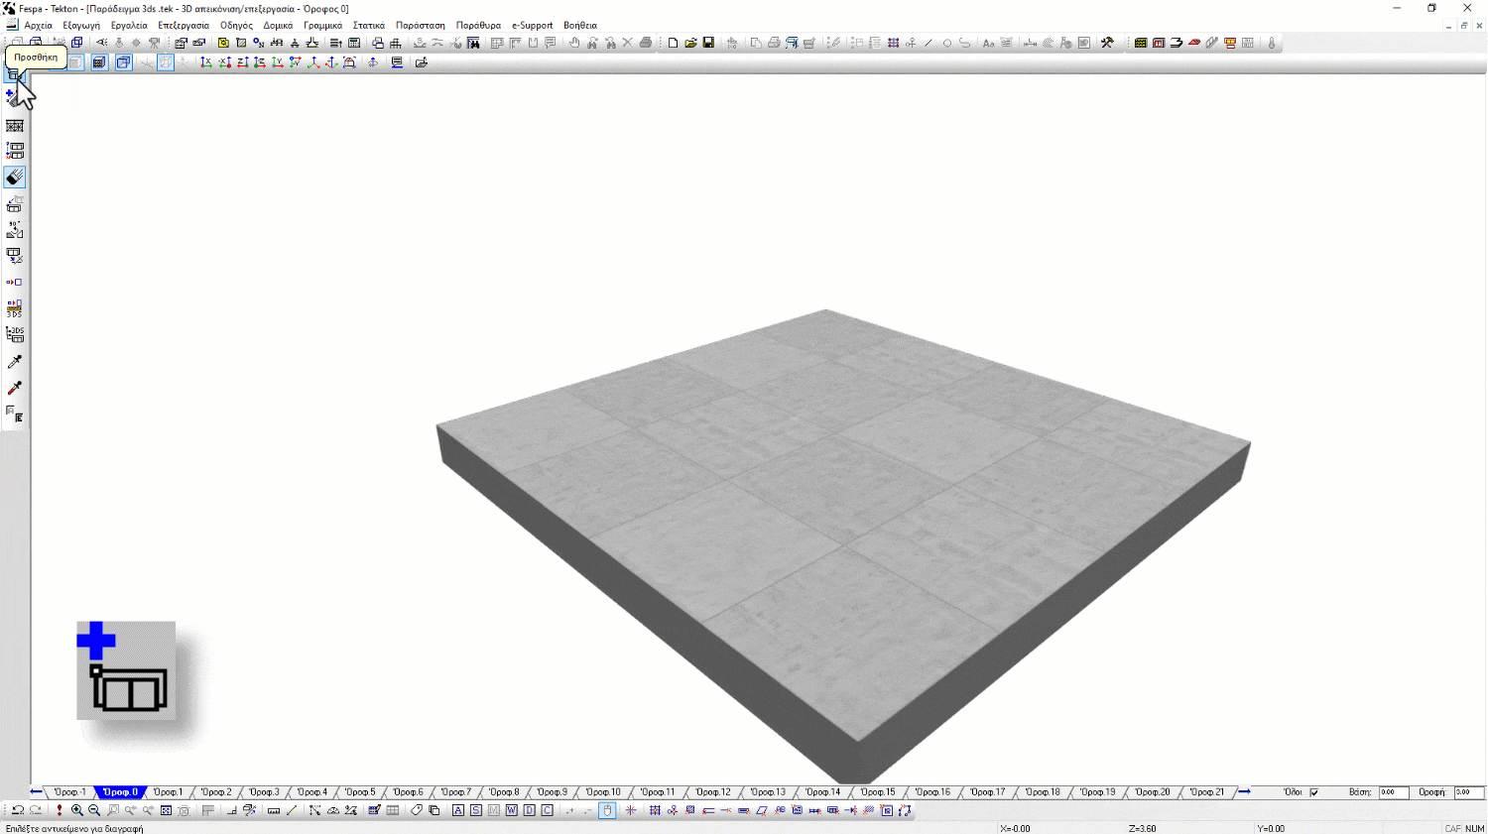Open the Αρχείο menu

click(38, 26)
